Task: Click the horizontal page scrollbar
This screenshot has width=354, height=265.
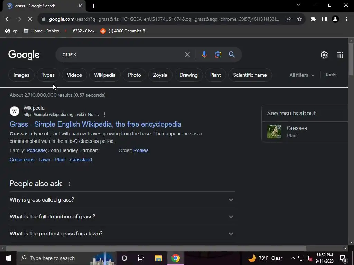Action: click(x=156, y=248)
